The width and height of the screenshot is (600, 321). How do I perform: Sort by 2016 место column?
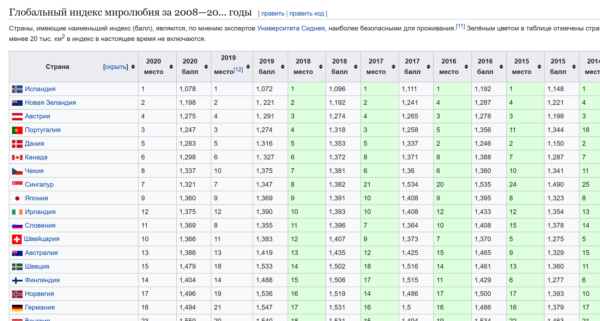(466, 67)
